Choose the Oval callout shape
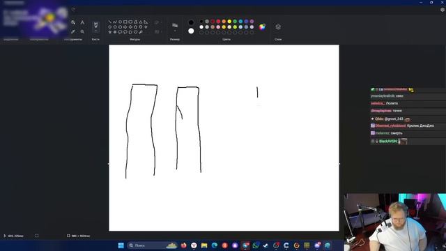446x251 pixels. pos(125,32)
